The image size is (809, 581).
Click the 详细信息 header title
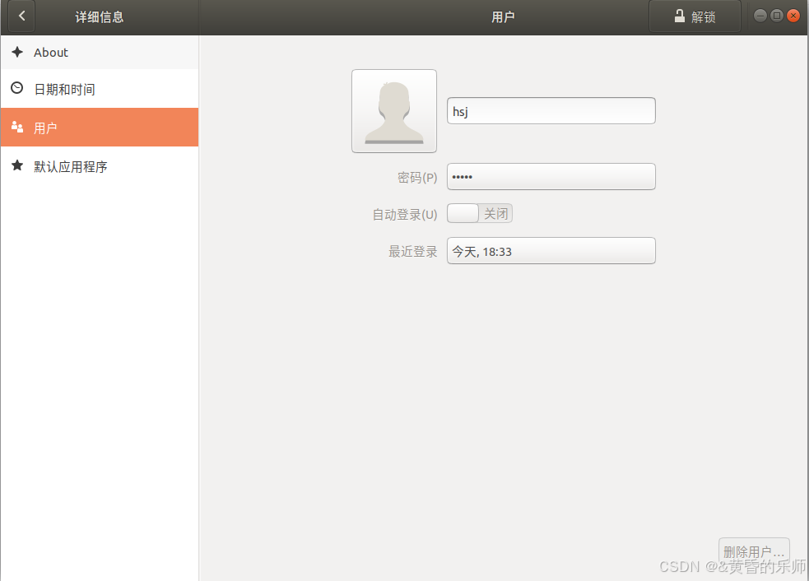pyautogui.click(x=100, y=17)
